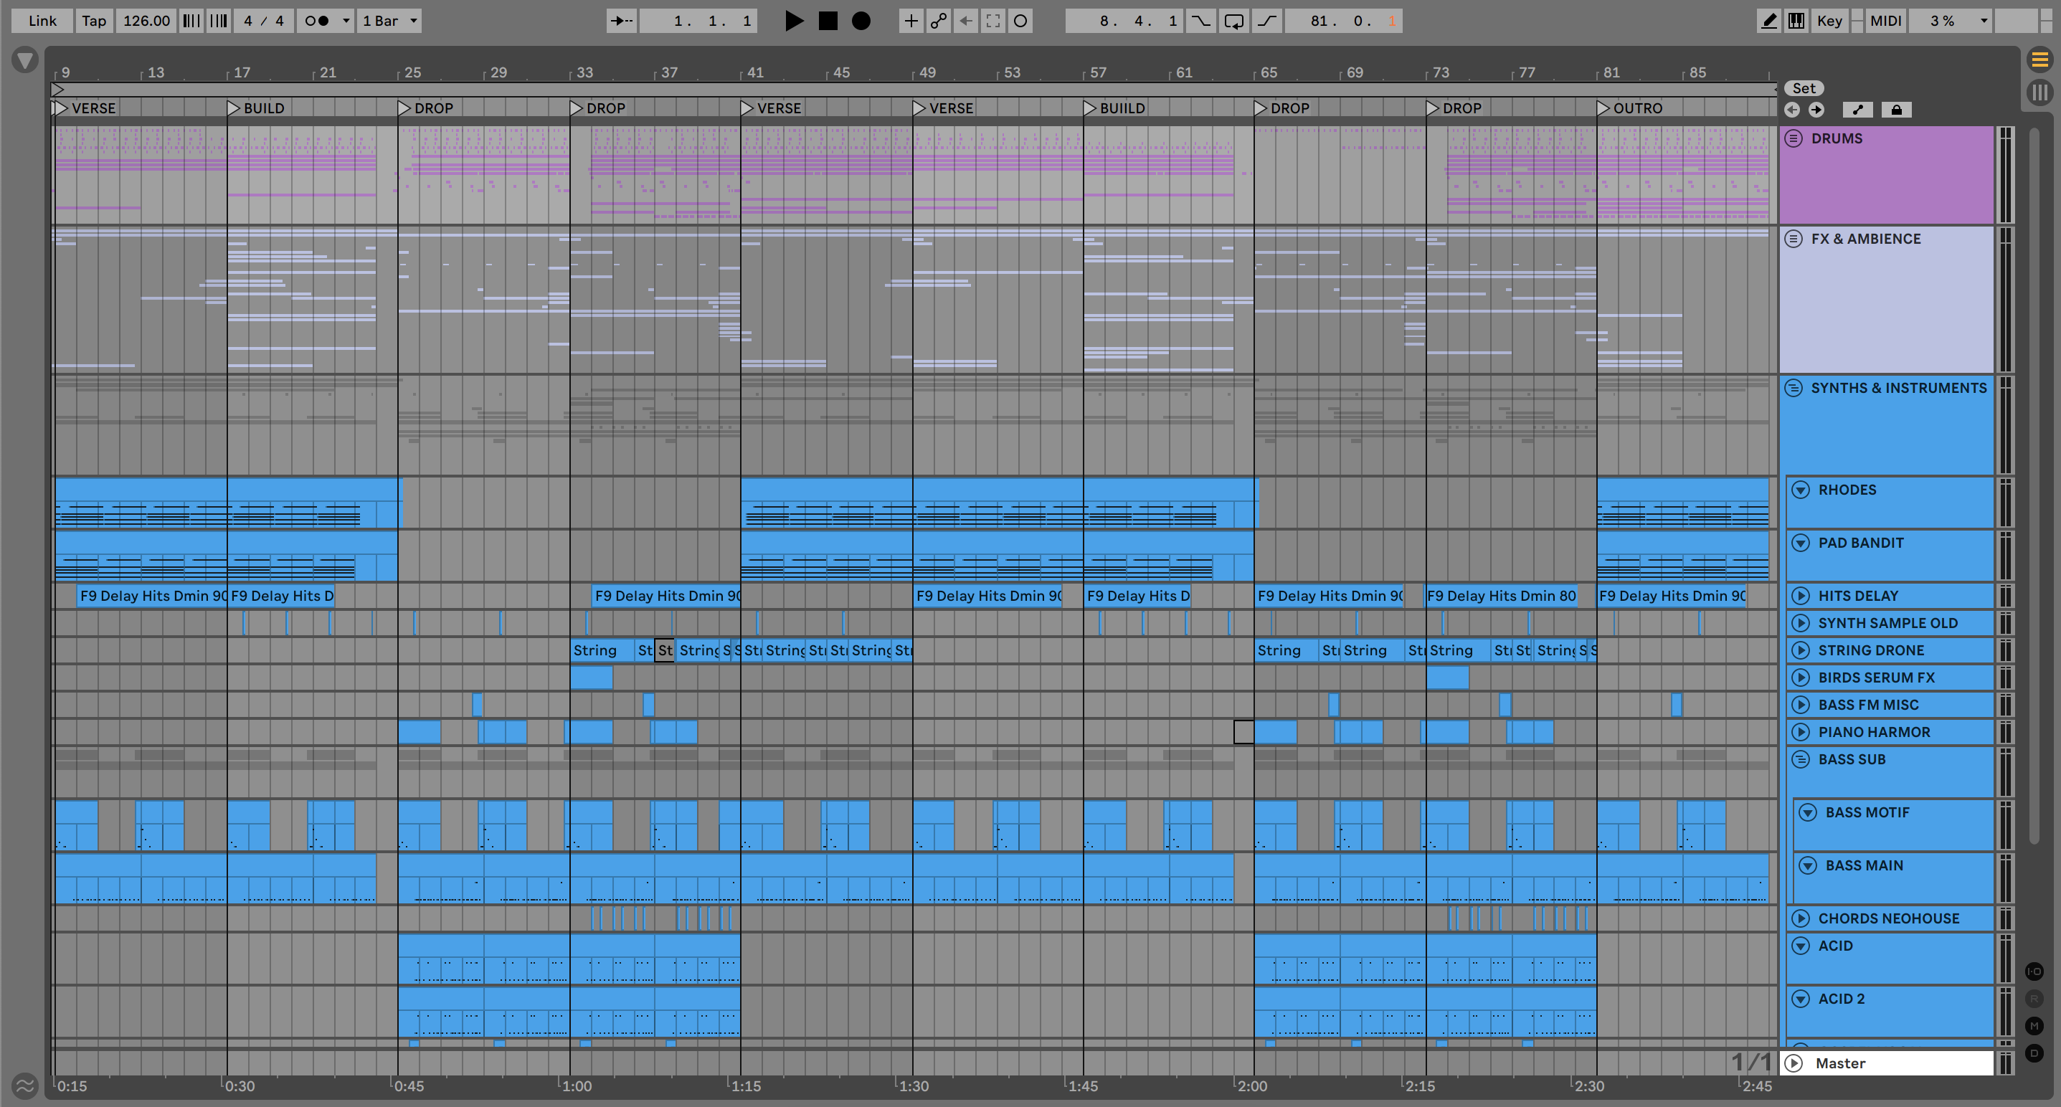
Task: Click the Lock Envelopes padlock icon
Action: [x=1896, y=110]
